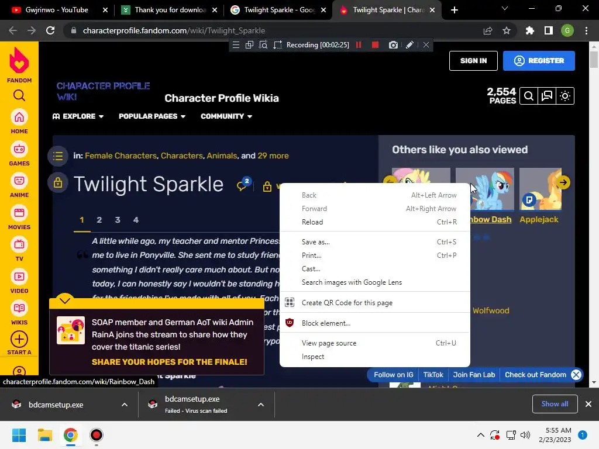Select Create QR Code for this page
Screen dimensions: 599x449
coord(375,303)
